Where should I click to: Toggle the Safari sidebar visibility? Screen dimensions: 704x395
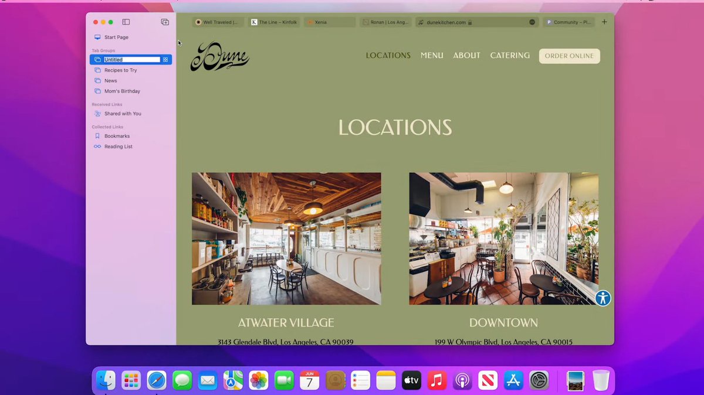[126, 22]
